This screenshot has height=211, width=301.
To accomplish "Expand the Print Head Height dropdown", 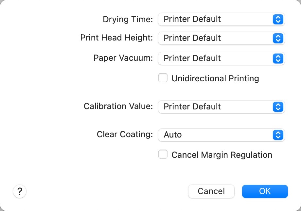I will 216,38.
